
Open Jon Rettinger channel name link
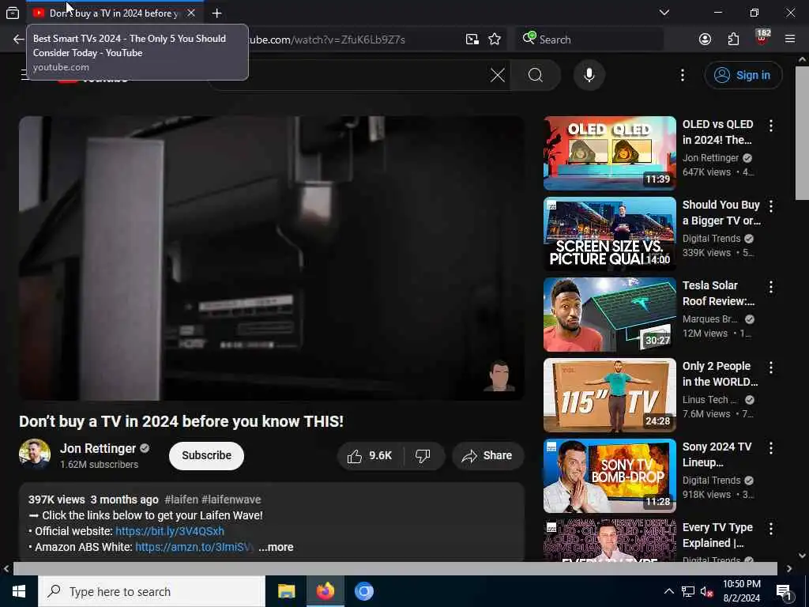coord(98,449)
